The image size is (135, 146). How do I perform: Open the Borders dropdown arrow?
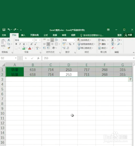pyautogui.click(x=19, y=48)
